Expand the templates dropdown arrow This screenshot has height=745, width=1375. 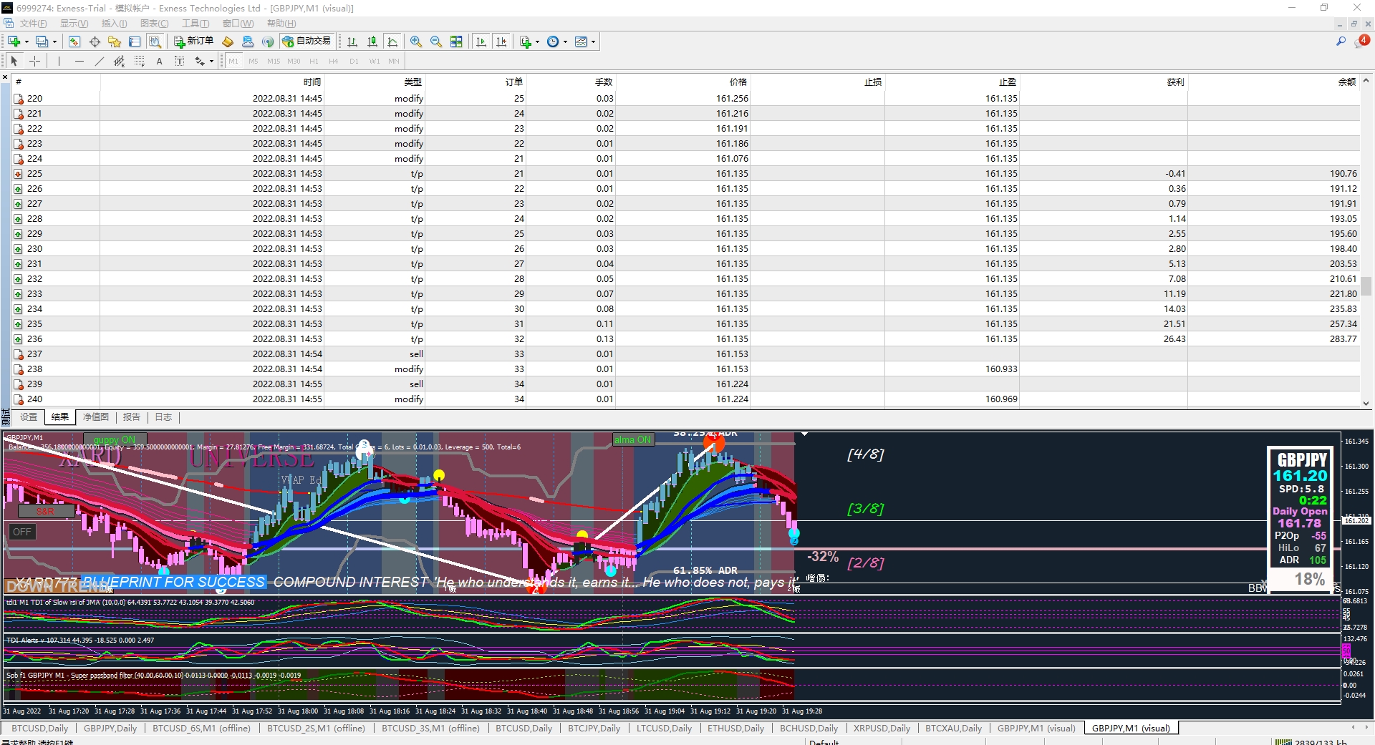tap(593, 42)
